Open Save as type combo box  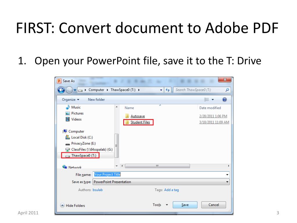pyautogui.click(x=161, y=182)
